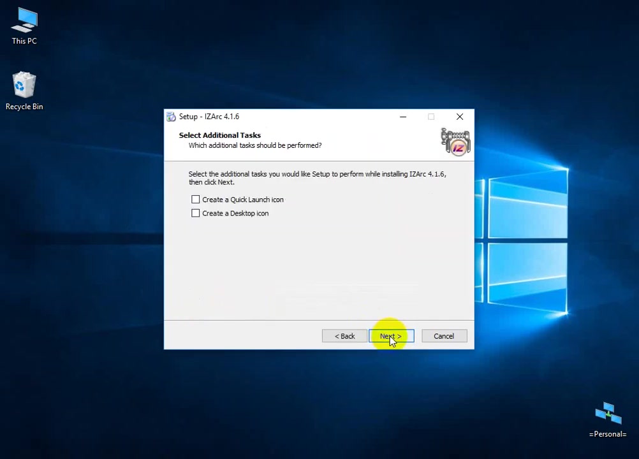Go to previous step with Back button

coord(344,336)
